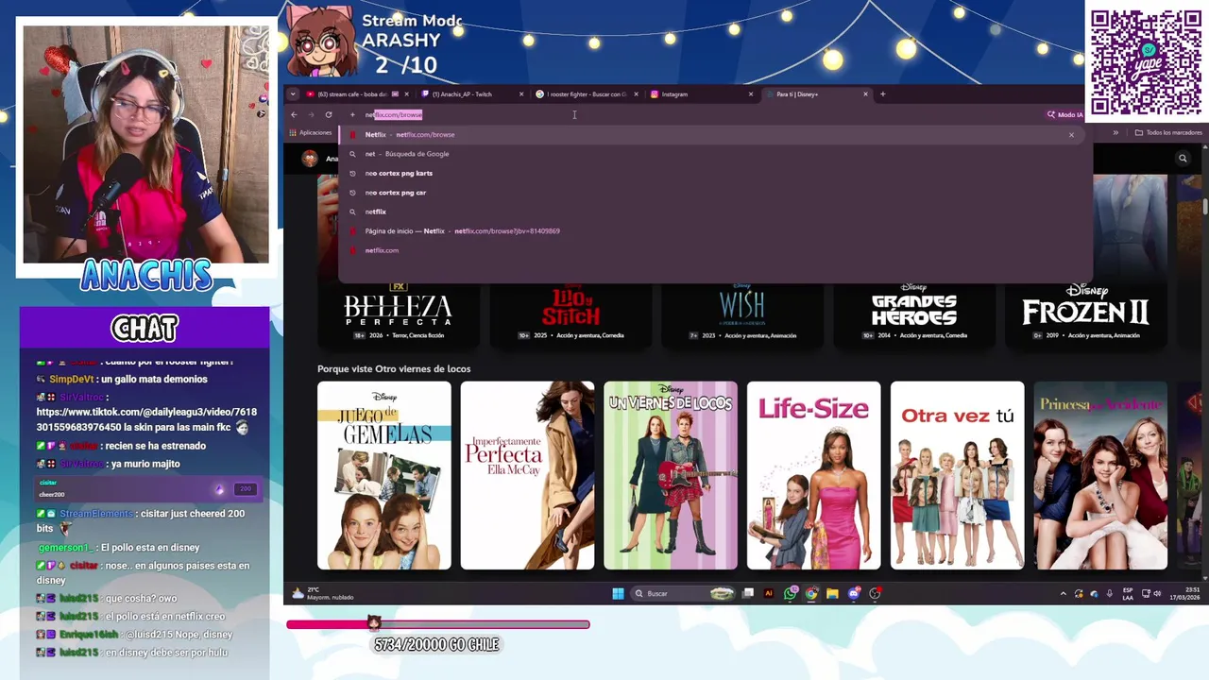The width and height of the screenshot is (1209, 680).
Task: Open the Task View icon in the taskbar
Action: coord(748,593)
